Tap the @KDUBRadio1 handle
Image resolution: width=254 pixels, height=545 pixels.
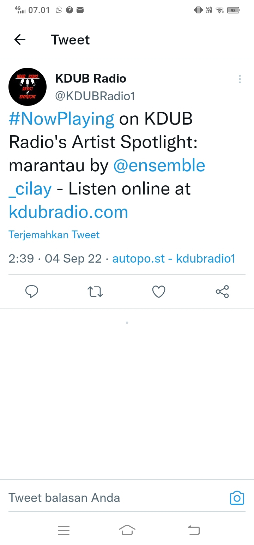point(95,96)
